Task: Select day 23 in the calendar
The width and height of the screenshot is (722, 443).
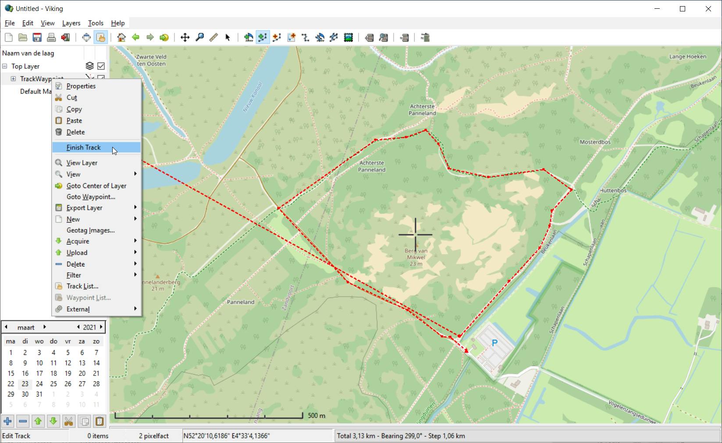Action: [x=25, y=384]
